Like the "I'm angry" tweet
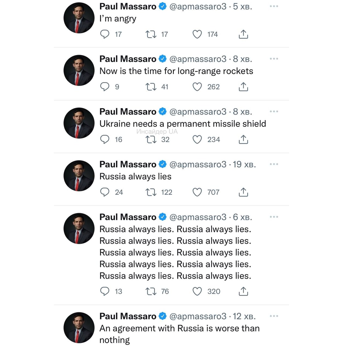 (197, 34)
